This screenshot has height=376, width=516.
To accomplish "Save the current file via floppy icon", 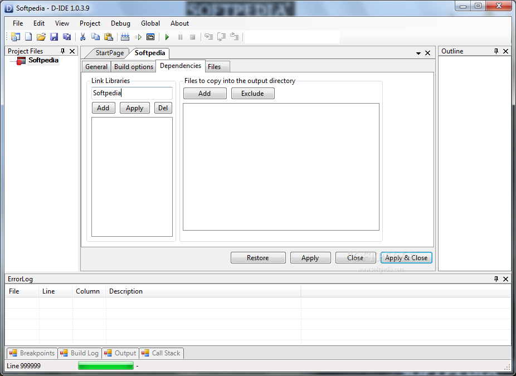I will (x=54, y=37).
